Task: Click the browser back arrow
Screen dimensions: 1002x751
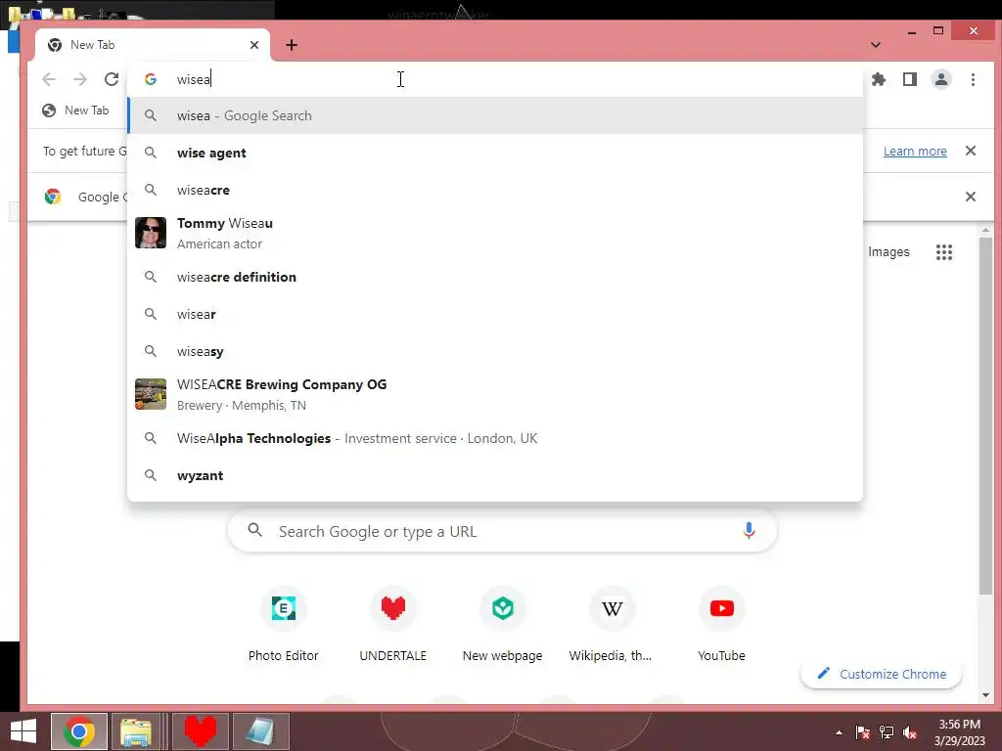Action: point(49,79)
